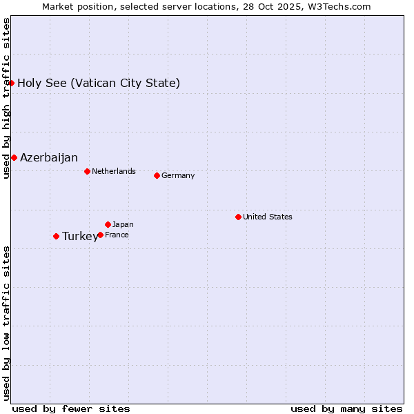
Task: Click the Holy See red diamond marker
Action: tap(12, 83)
